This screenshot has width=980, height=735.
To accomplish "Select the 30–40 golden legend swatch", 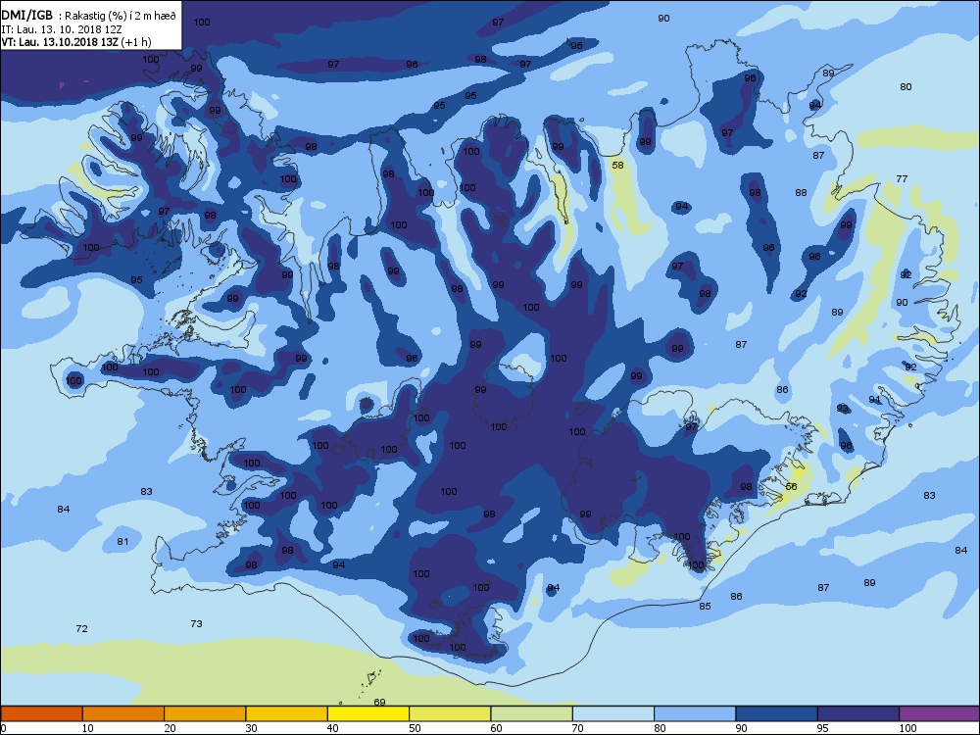I will tap(287, 713).
